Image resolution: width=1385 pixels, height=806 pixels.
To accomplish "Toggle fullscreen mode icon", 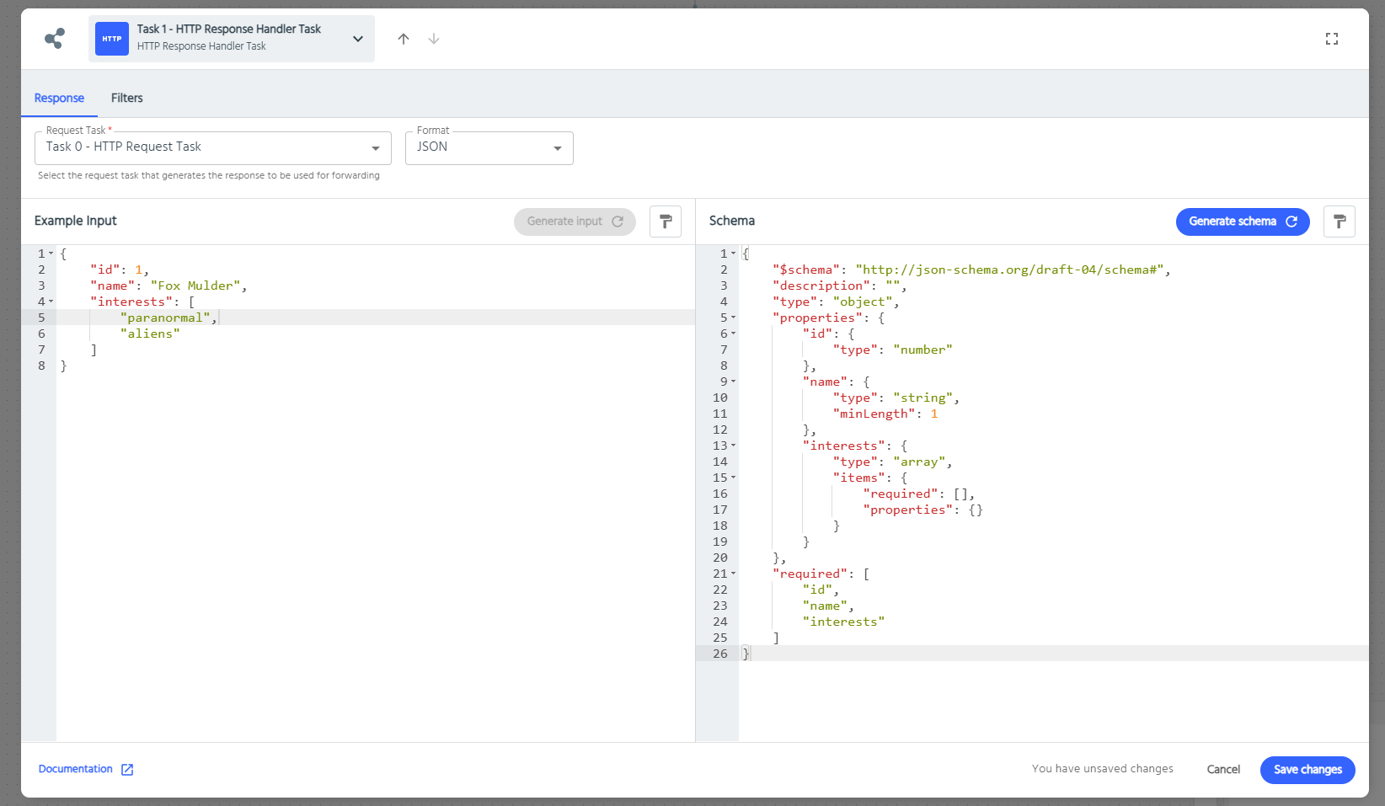I will point(1332,39).
